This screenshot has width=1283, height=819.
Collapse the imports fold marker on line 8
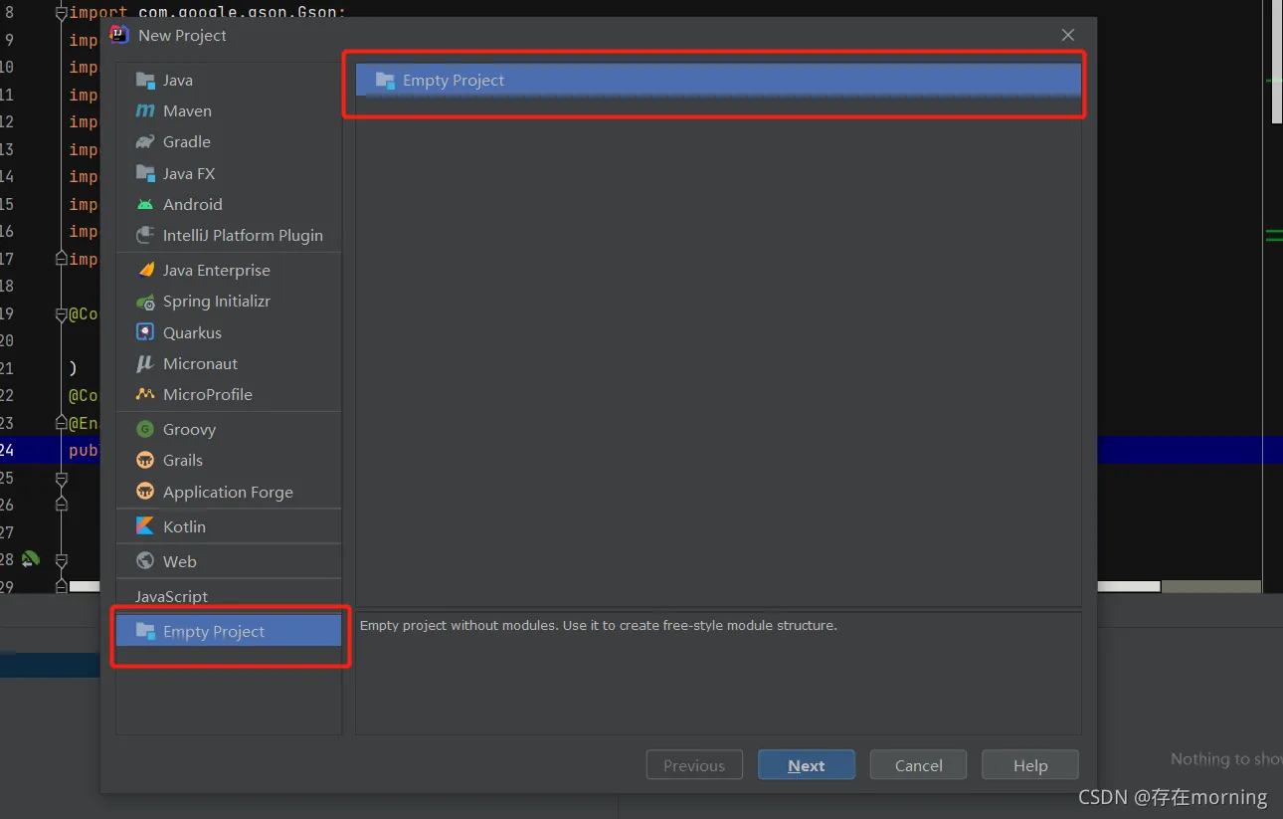click(62, 13)
